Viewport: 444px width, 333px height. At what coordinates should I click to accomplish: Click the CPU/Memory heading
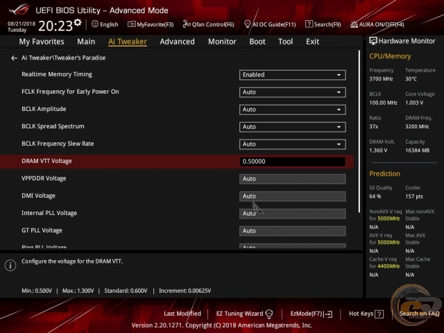tap(390, 56)
